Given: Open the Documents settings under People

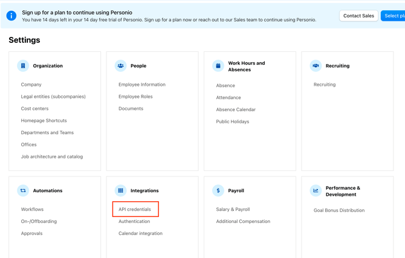Looking at the screenshot, I should 131,109.
